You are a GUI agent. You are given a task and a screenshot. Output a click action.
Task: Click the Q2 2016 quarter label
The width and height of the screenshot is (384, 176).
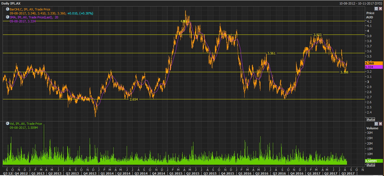261,173
